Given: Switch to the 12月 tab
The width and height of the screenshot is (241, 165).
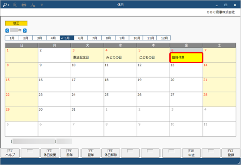Looking at the screenshot, I should 164,38.
